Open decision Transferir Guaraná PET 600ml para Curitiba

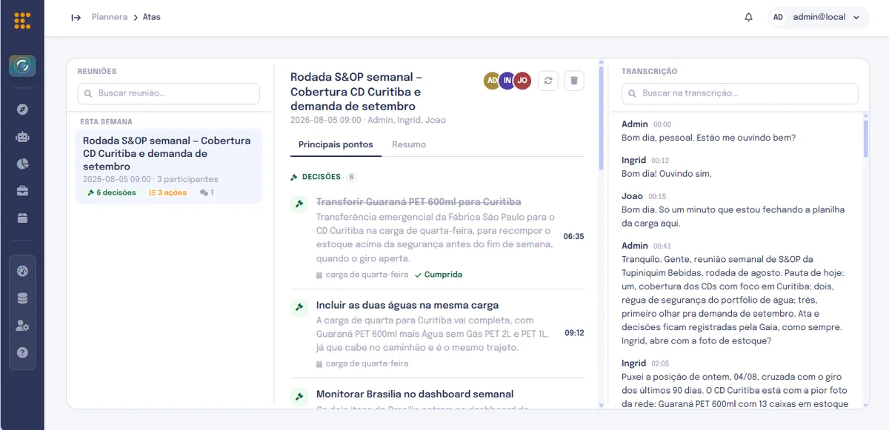pos(419,202)
